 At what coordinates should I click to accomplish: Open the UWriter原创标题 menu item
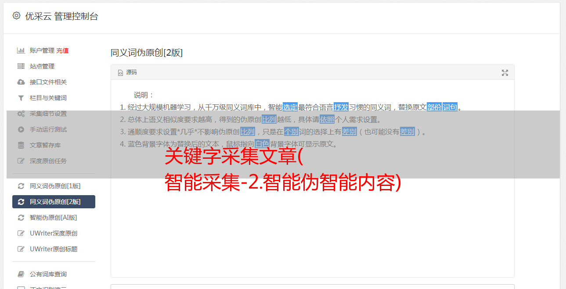click(54, 249)
